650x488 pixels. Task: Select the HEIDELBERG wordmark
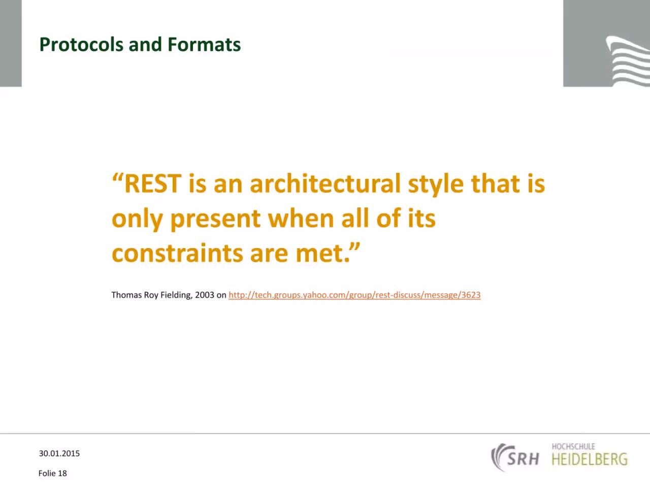pyautogui.click(x=590, y=460)
